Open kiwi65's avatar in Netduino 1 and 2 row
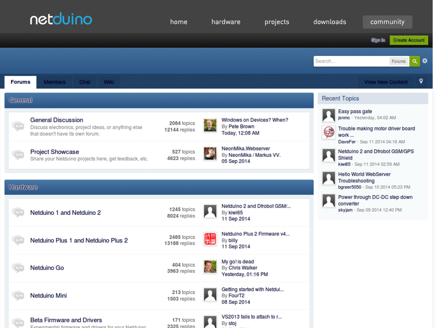The width and height of the screenshot is (438, 328). click(x=210, y=211)
